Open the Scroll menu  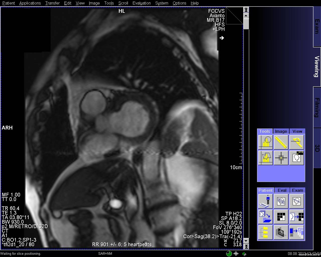point(123,3)
